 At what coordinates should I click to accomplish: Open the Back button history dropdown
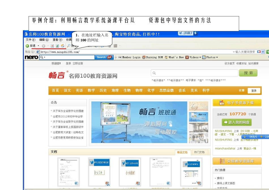38,46
